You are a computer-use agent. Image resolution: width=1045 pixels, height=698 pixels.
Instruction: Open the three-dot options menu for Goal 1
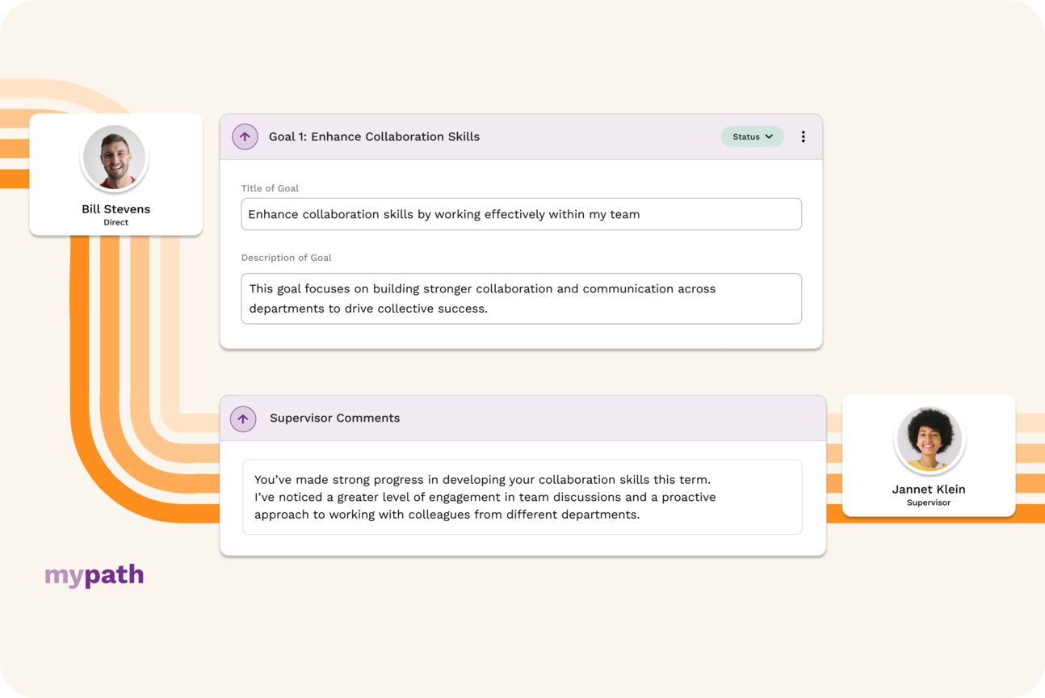[x=803, y=137]
